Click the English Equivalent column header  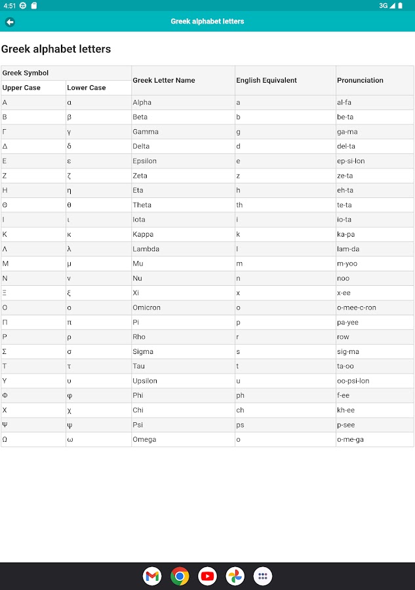point(266,81)
